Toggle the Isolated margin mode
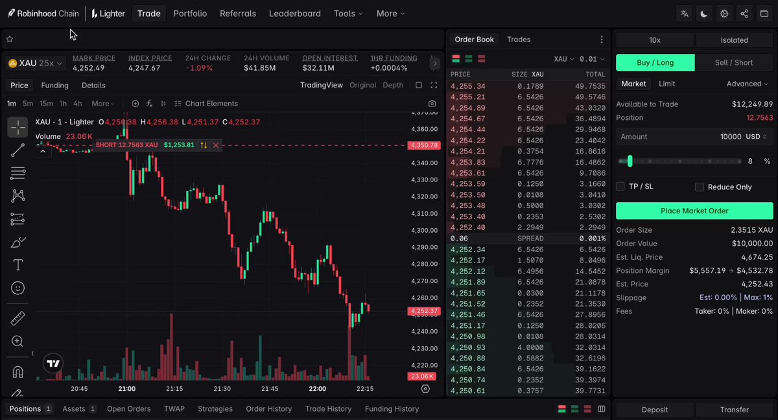778x420 pixels. (735, 40)
